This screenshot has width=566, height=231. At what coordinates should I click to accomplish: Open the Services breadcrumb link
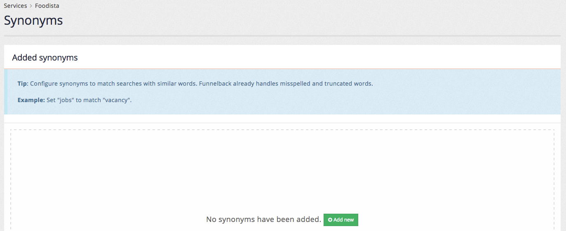(x=15, y=6)
